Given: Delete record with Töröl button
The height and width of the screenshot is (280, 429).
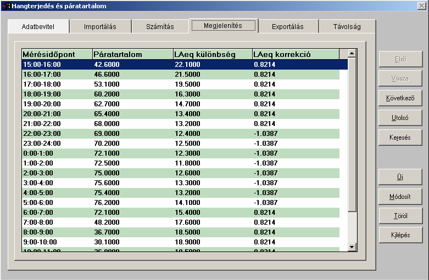Looking at the screenshot, I should point(401,216).
